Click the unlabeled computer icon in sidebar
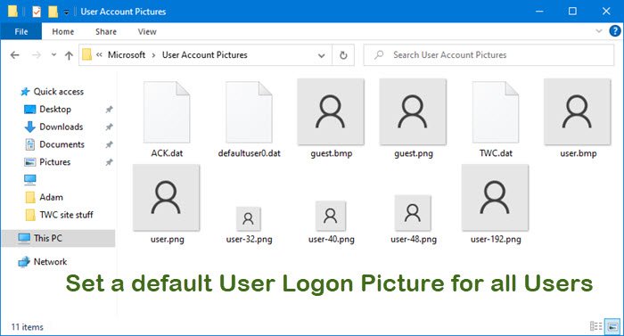The image size is (624, 336). (x=29, y=179)
